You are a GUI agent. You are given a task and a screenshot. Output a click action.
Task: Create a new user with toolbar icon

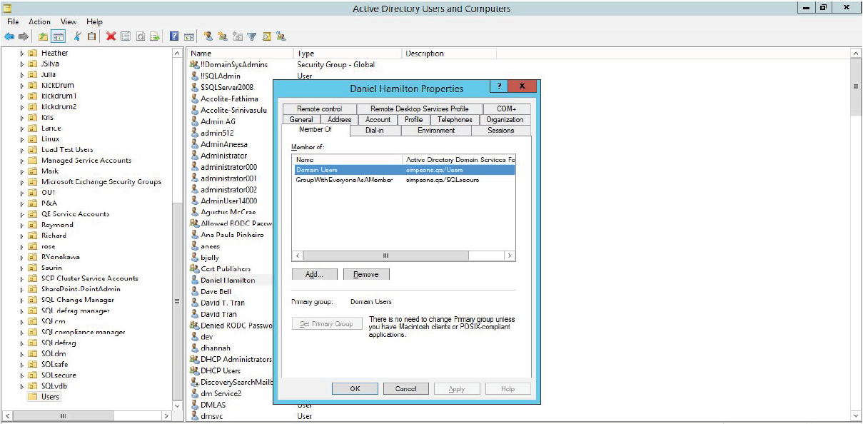pyautogui.click(x=208, y=36)
